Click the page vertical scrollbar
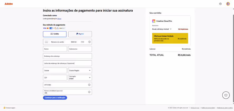This screenshot has width=234, height=111. 233,59
